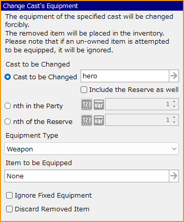Screen dimensions: 184x222
Task: Tick the Discard Removed Item checkbox
Action: coord(9,209)
